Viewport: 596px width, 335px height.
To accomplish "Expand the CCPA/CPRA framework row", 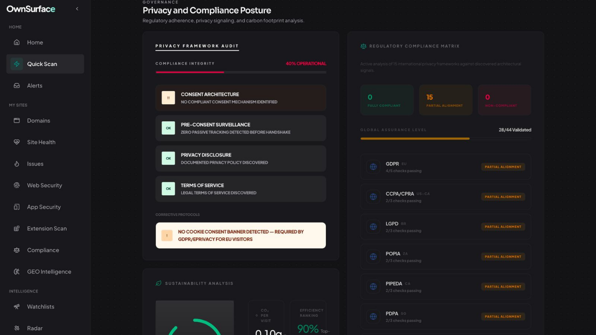I will [x=445, y=196].
